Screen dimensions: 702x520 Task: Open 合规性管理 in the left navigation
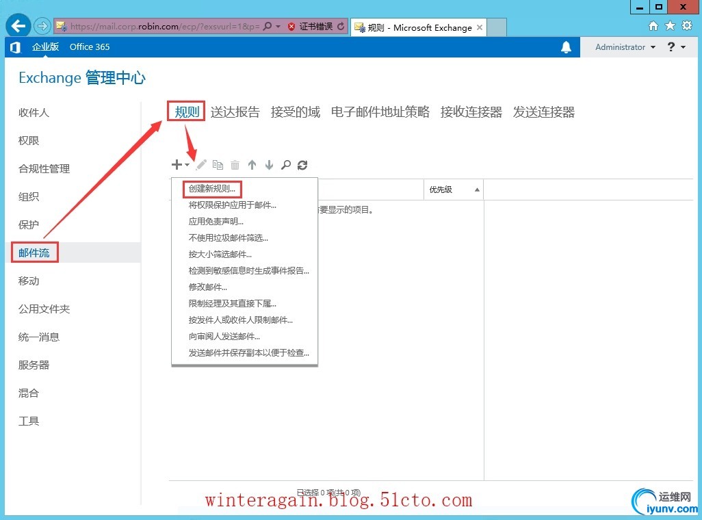(44, 169)
